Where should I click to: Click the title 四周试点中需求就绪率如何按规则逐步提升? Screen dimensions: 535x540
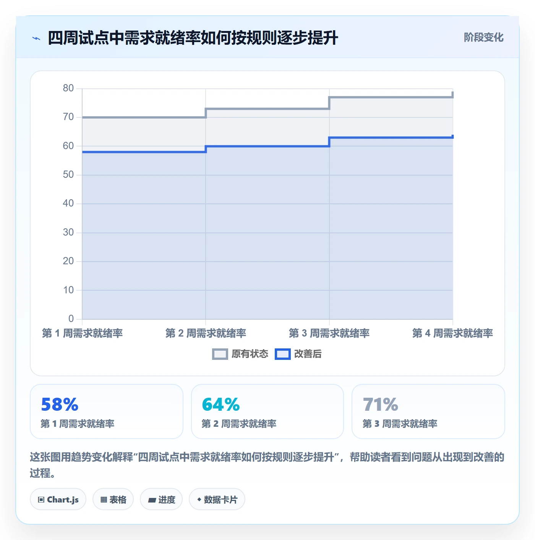pyautogui.click(x=193, y=38)
